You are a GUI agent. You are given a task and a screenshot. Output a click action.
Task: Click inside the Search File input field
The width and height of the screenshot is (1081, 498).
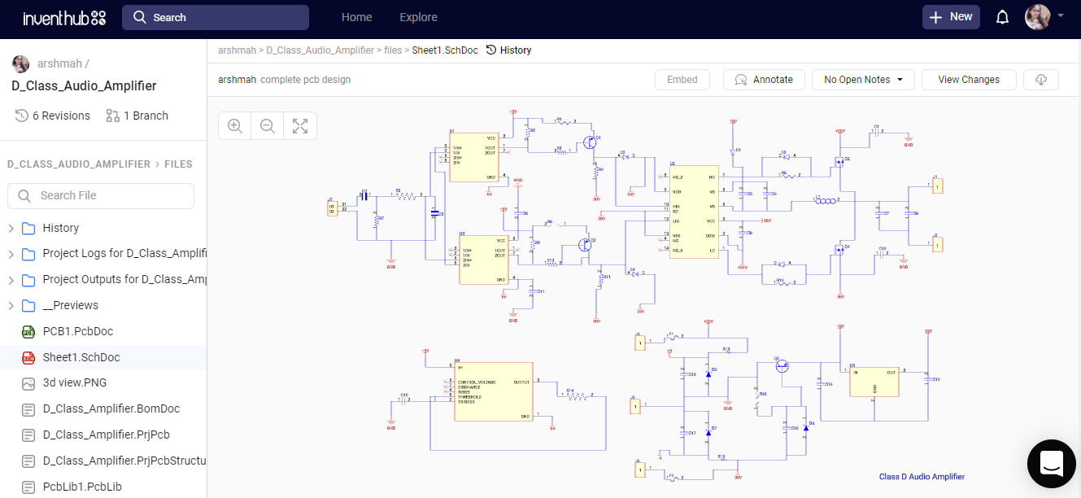coord(101,195)
